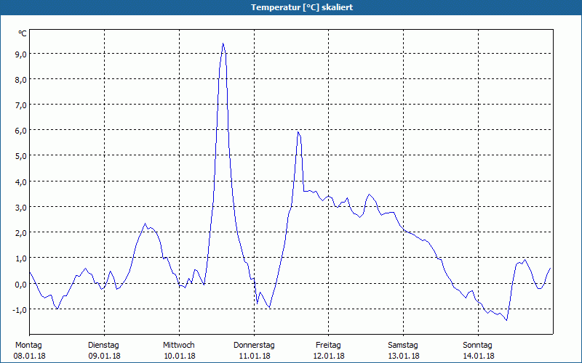Click the lowest curve point on Sonntag
Screen dimensions: 582x363
[506, 320]
